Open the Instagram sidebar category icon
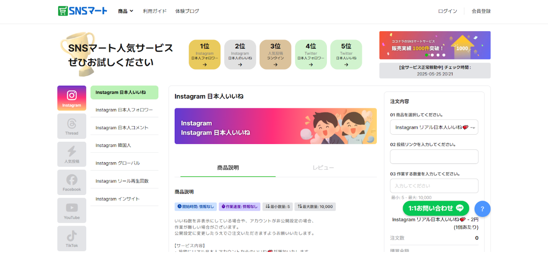 72,98
